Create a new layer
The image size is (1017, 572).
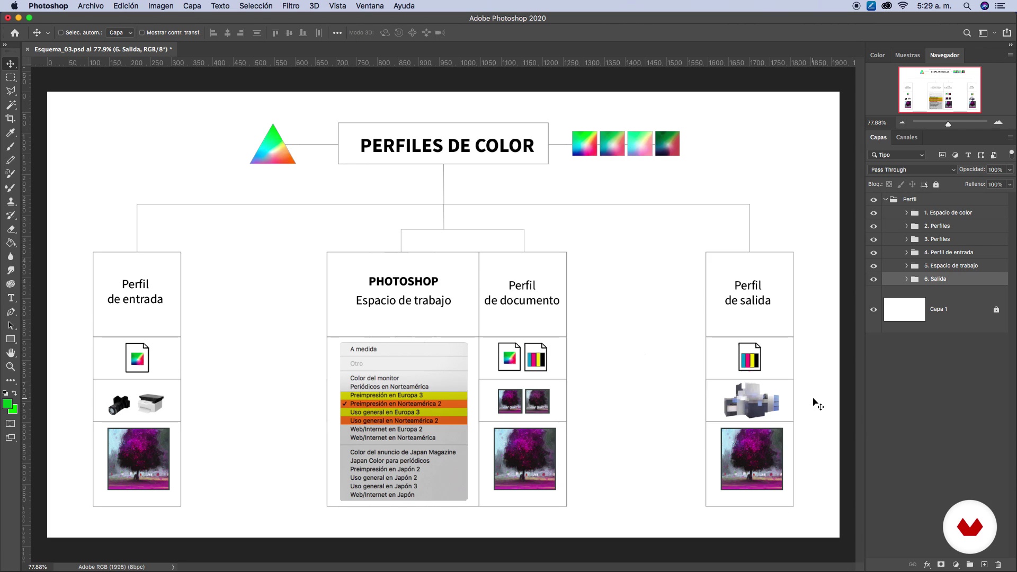point(984,565)
